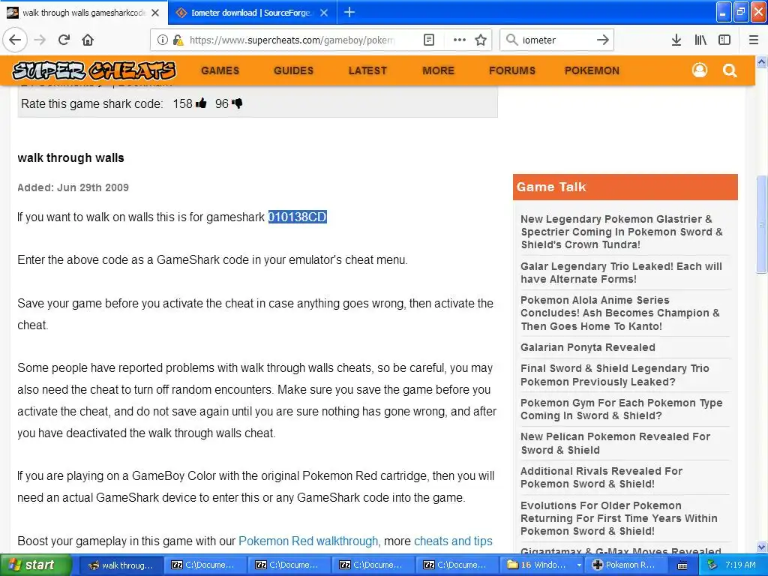
Task: Click the taskbar clock 7:19 AM
Action: click(x=740, y=565)
